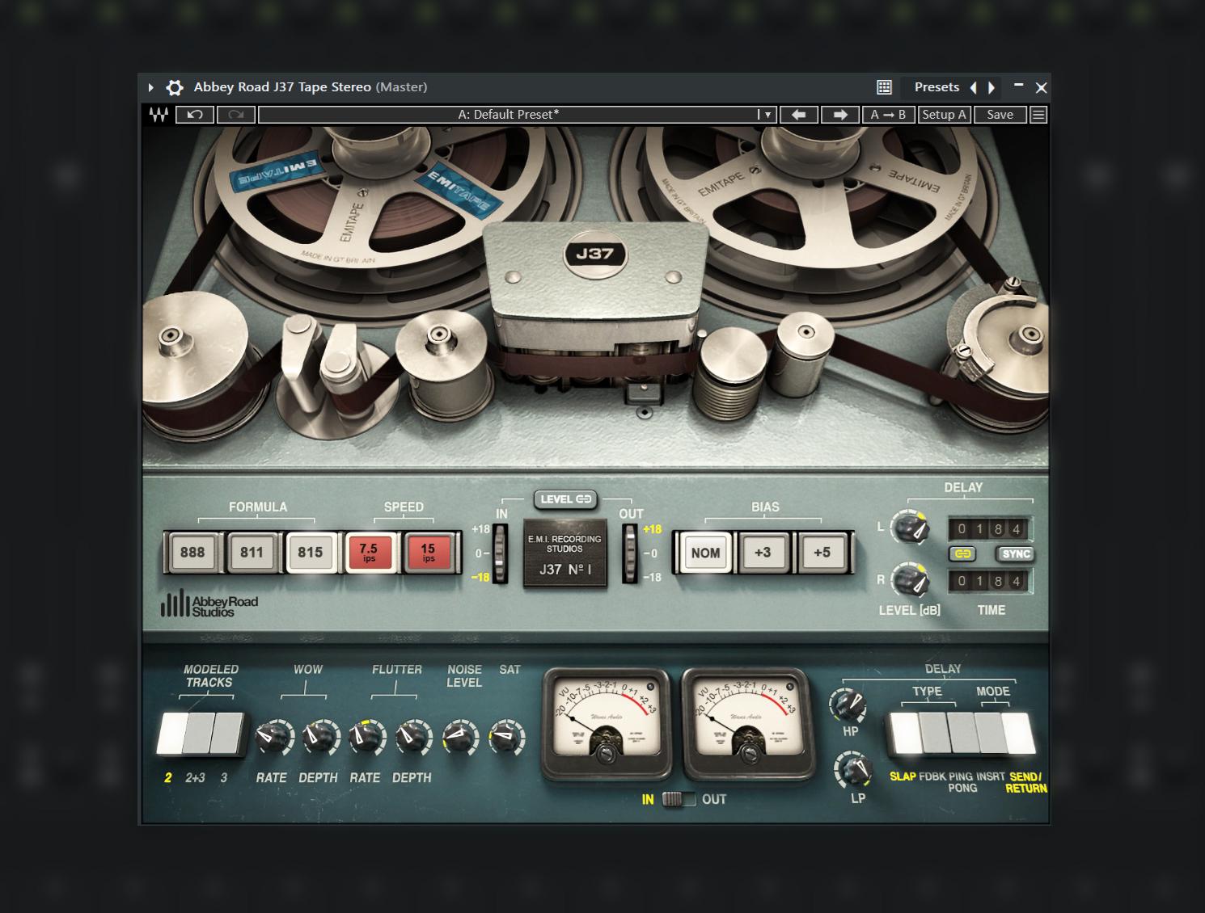Image resolution: width=1205 pixels, height=913 pixels.
Task: Load the previous preset with the left arrow
Action: click(799, 115)
